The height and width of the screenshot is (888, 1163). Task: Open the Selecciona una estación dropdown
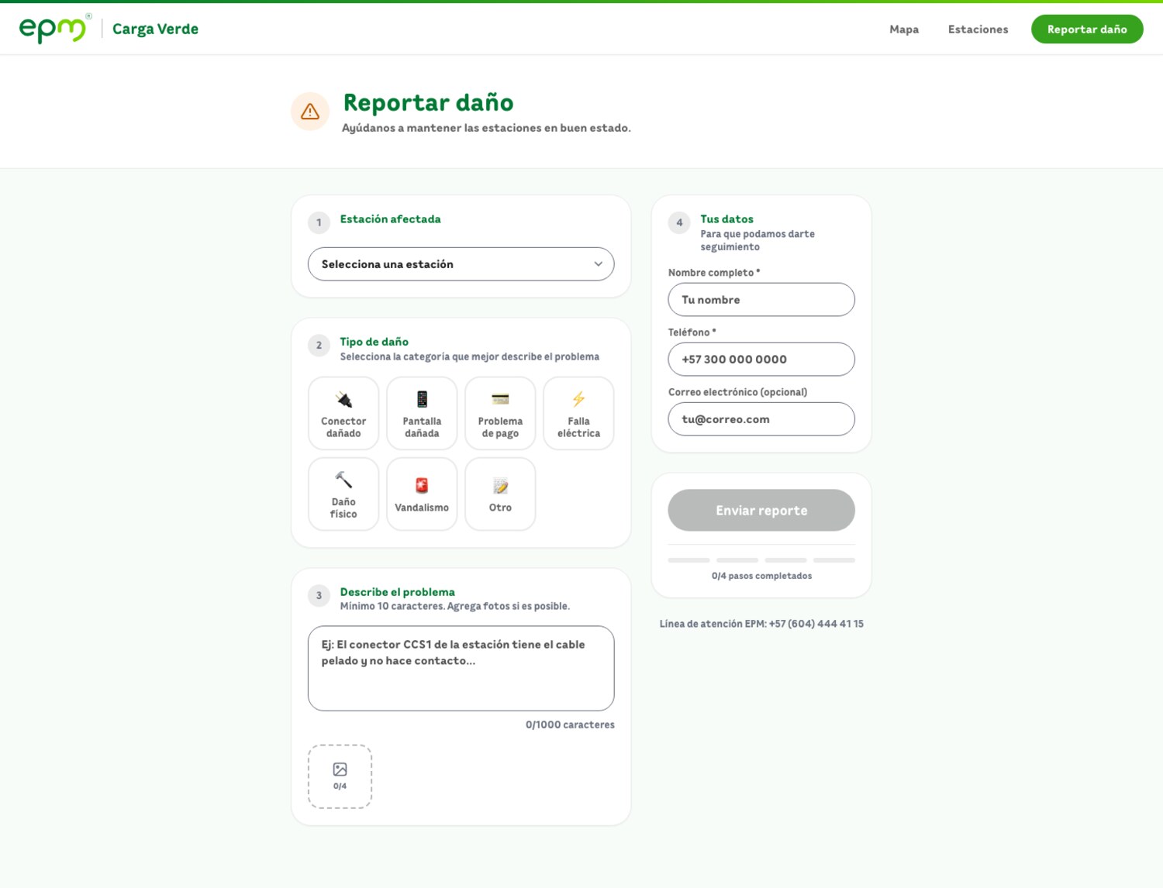point(461,264)
